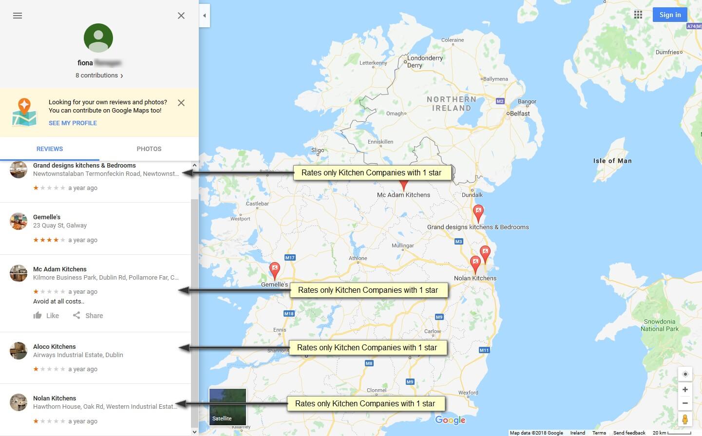Open Grand designs kitchens thumbnail image
The width and height of the screenshot is (702, 436).
pyautogui.click(x=19, y=170)
